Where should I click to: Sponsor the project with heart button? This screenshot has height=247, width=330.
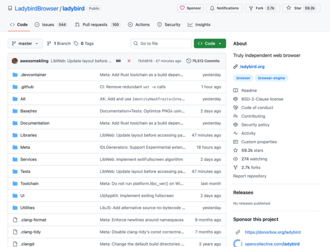(190, 8)
